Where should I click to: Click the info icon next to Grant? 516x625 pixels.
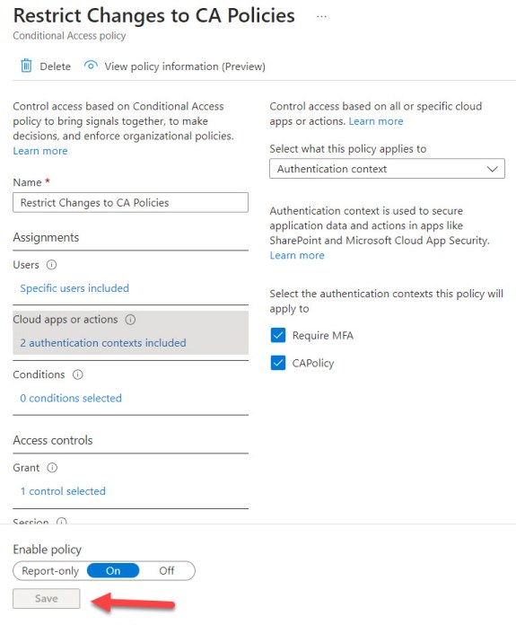(x=52, y=468)
